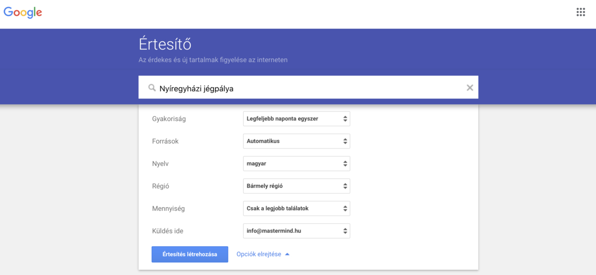Click the arrows on the Csak a legjobb találatok selector
This screenshot has width=596, height=275.
(345, 209)
